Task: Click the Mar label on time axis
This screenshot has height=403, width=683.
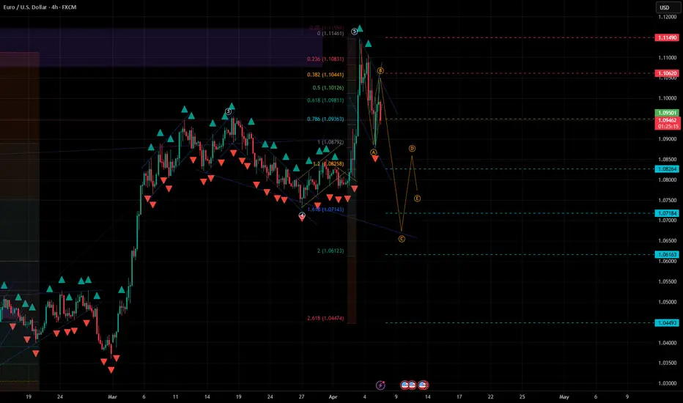Action: coord(112,397)
